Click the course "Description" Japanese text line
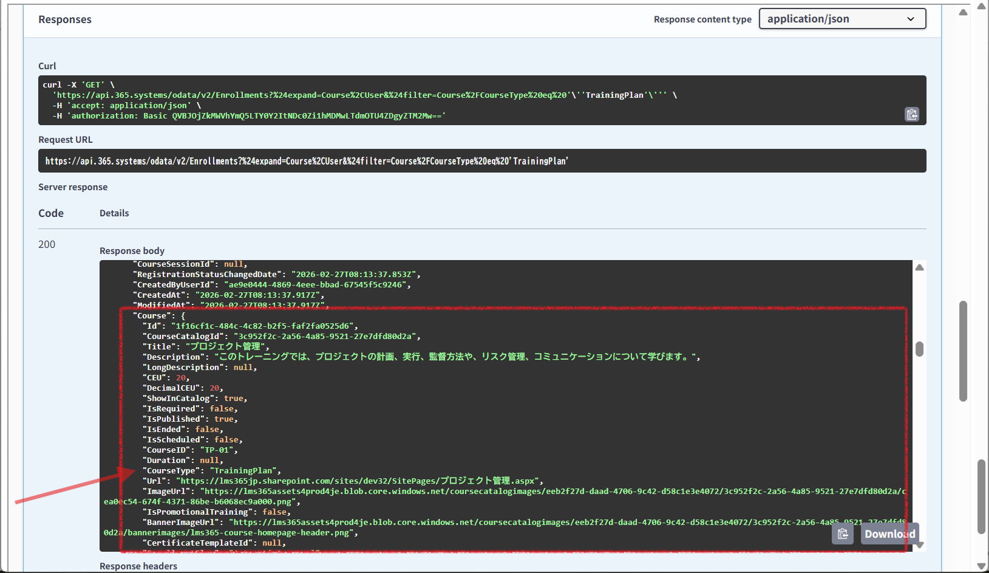 tap(421, 357)
